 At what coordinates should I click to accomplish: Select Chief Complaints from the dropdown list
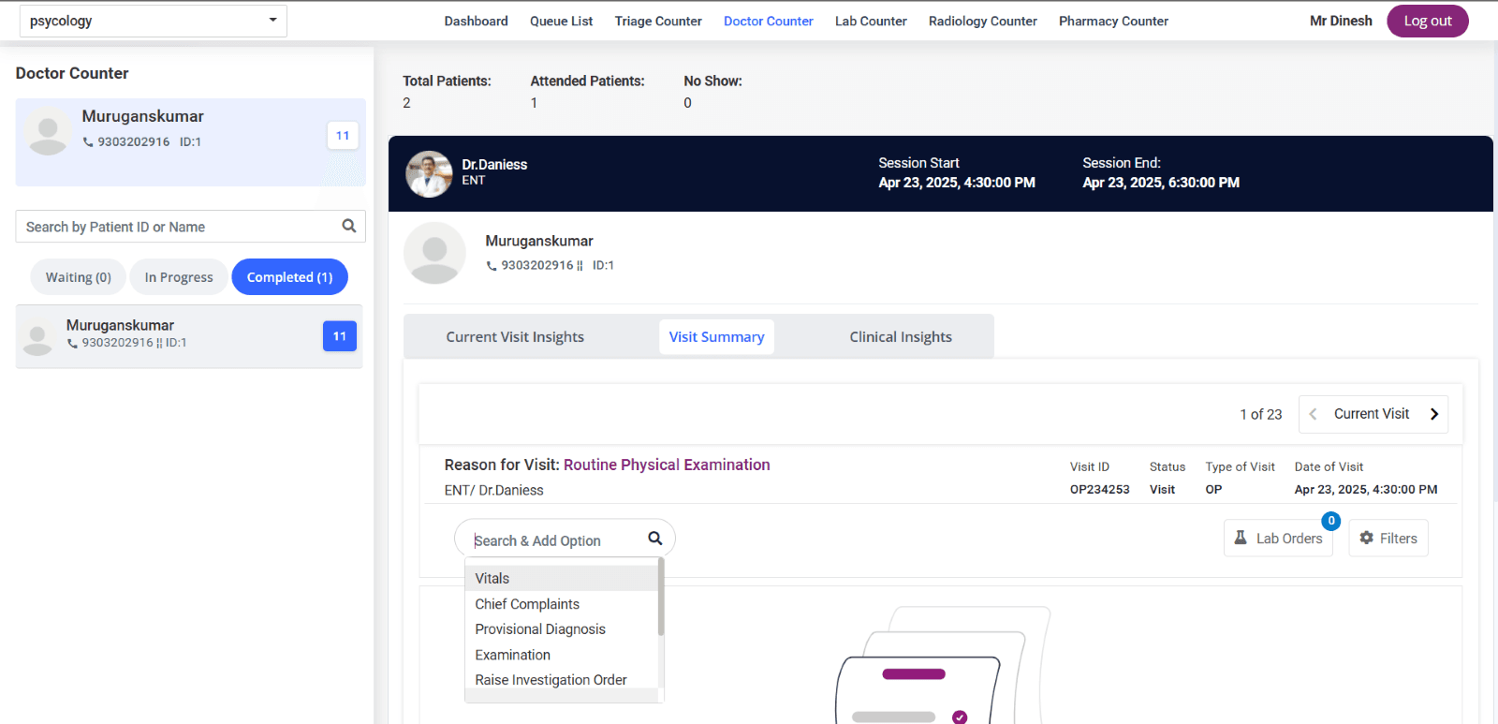(527, 604)
